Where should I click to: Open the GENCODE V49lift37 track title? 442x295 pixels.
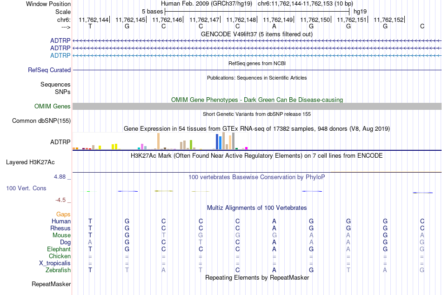[x=257, y=34]
